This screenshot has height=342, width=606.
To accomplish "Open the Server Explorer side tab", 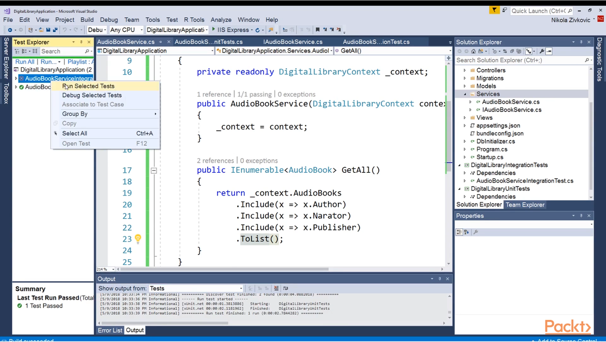I will (6, 58).
